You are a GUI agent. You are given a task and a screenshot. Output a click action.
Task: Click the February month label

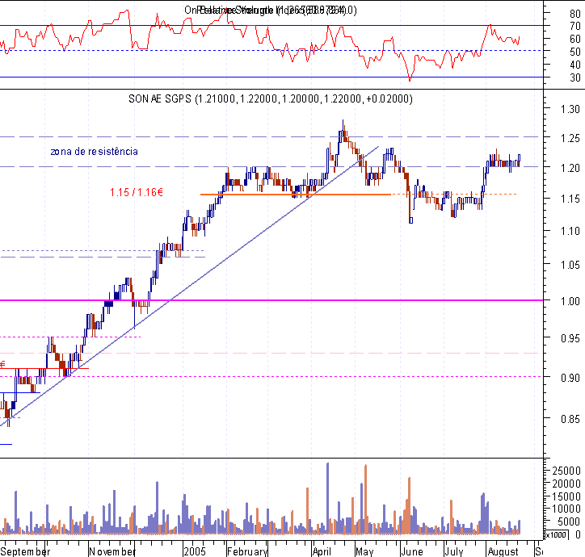tap(247, 551)
